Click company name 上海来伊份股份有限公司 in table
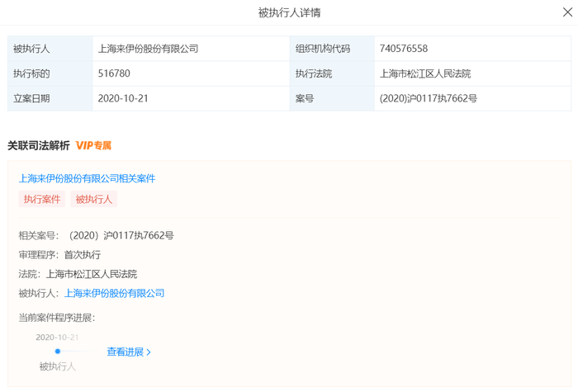 pyautogui.click(x=148, y=49)
